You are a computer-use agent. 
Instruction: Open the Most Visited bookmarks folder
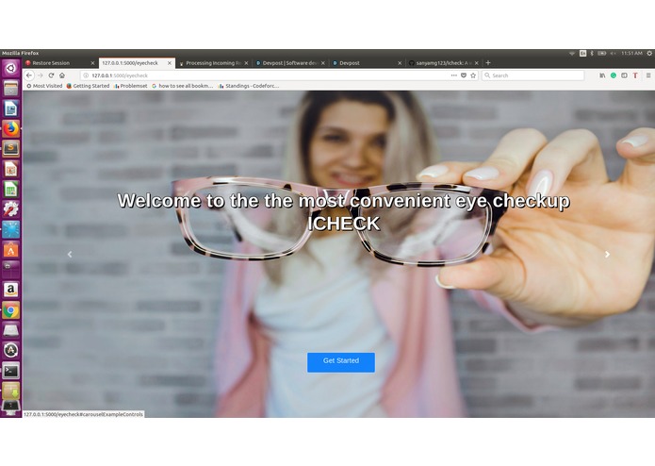coord(44,86)
